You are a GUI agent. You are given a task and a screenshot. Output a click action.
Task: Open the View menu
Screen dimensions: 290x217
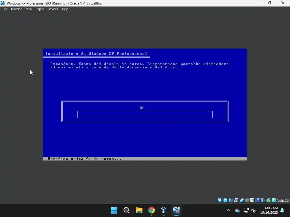coord(29,9)
